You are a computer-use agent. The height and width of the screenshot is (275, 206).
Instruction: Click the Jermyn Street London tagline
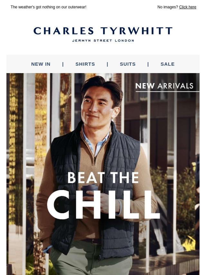click(103, 41)
